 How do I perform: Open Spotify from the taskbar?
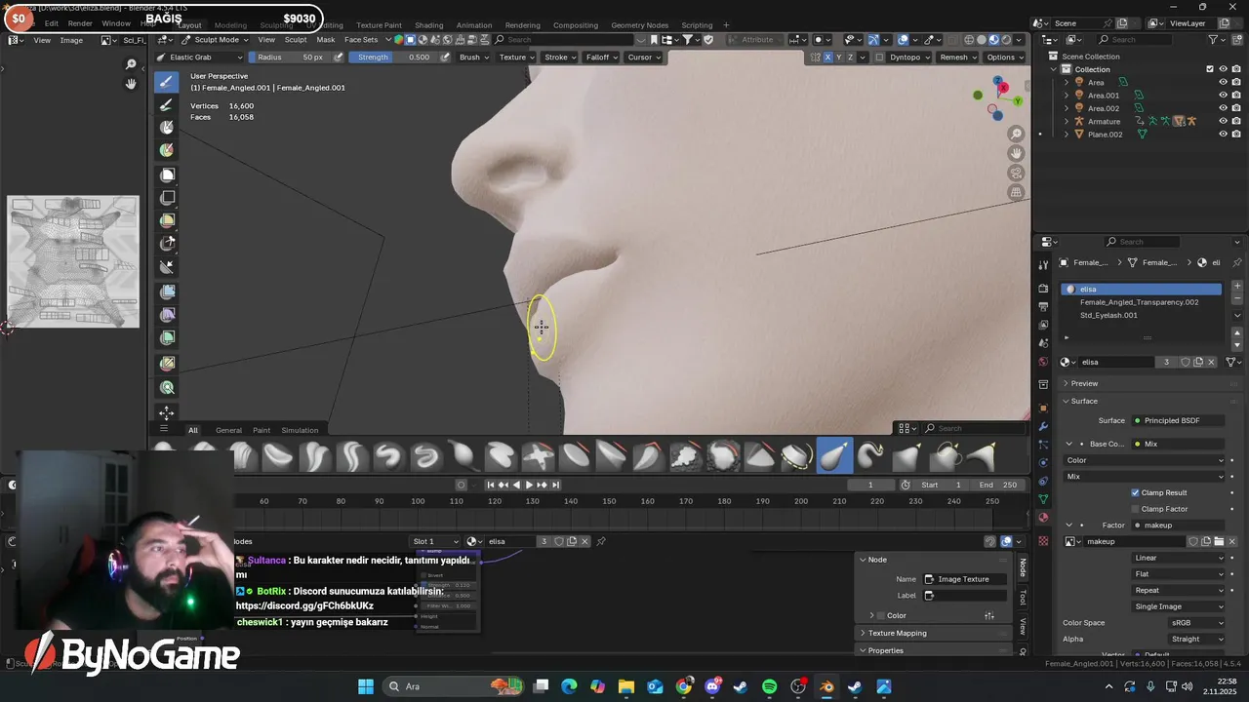(769, 686)
